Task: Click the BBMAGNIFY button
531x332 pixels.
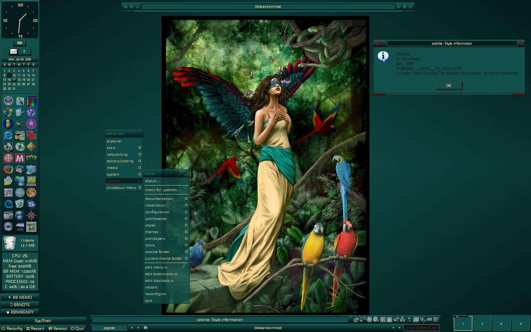Action: 20,312
